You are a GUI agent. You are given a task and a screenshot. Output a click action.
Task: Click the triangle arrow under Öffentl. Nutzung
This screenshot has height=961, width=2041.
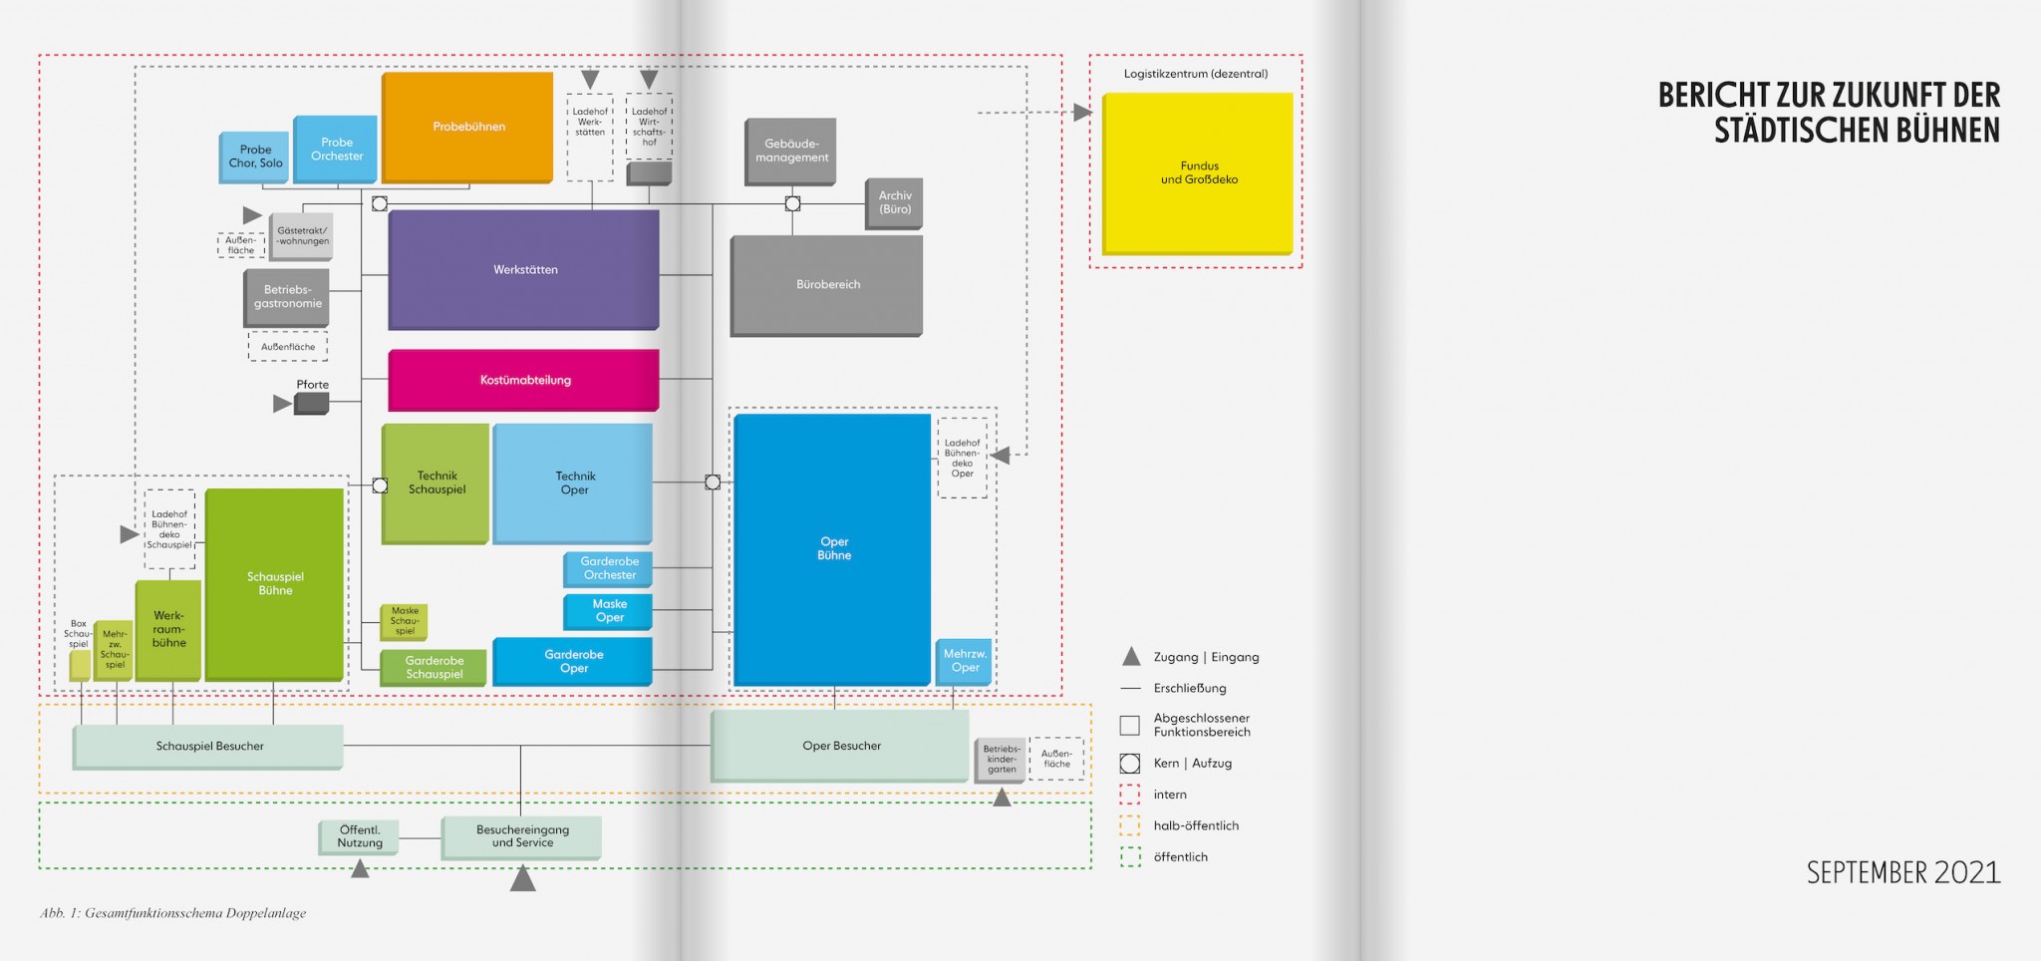[360, 869]
